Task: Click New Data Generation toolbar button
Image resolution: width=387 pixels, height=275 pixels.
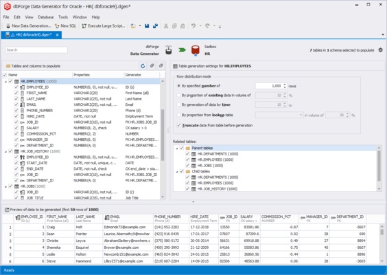Action: click(x=28, y=25)
